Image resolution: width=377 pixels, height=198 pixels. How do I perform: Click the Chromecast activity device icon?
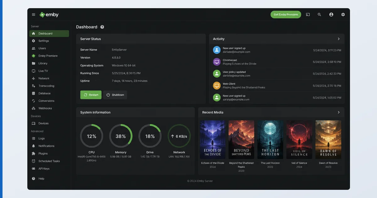pyautogui.click(x=217, y=62)
